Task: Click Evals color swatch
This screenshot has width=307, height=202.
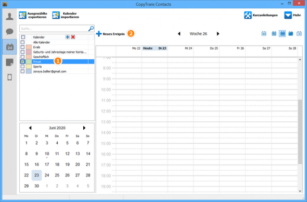Action: 29,47
